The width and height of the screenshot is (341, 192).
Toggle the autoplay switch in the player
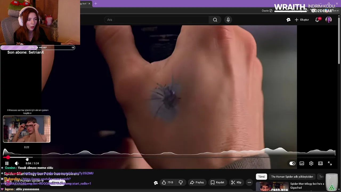(292, 163)
